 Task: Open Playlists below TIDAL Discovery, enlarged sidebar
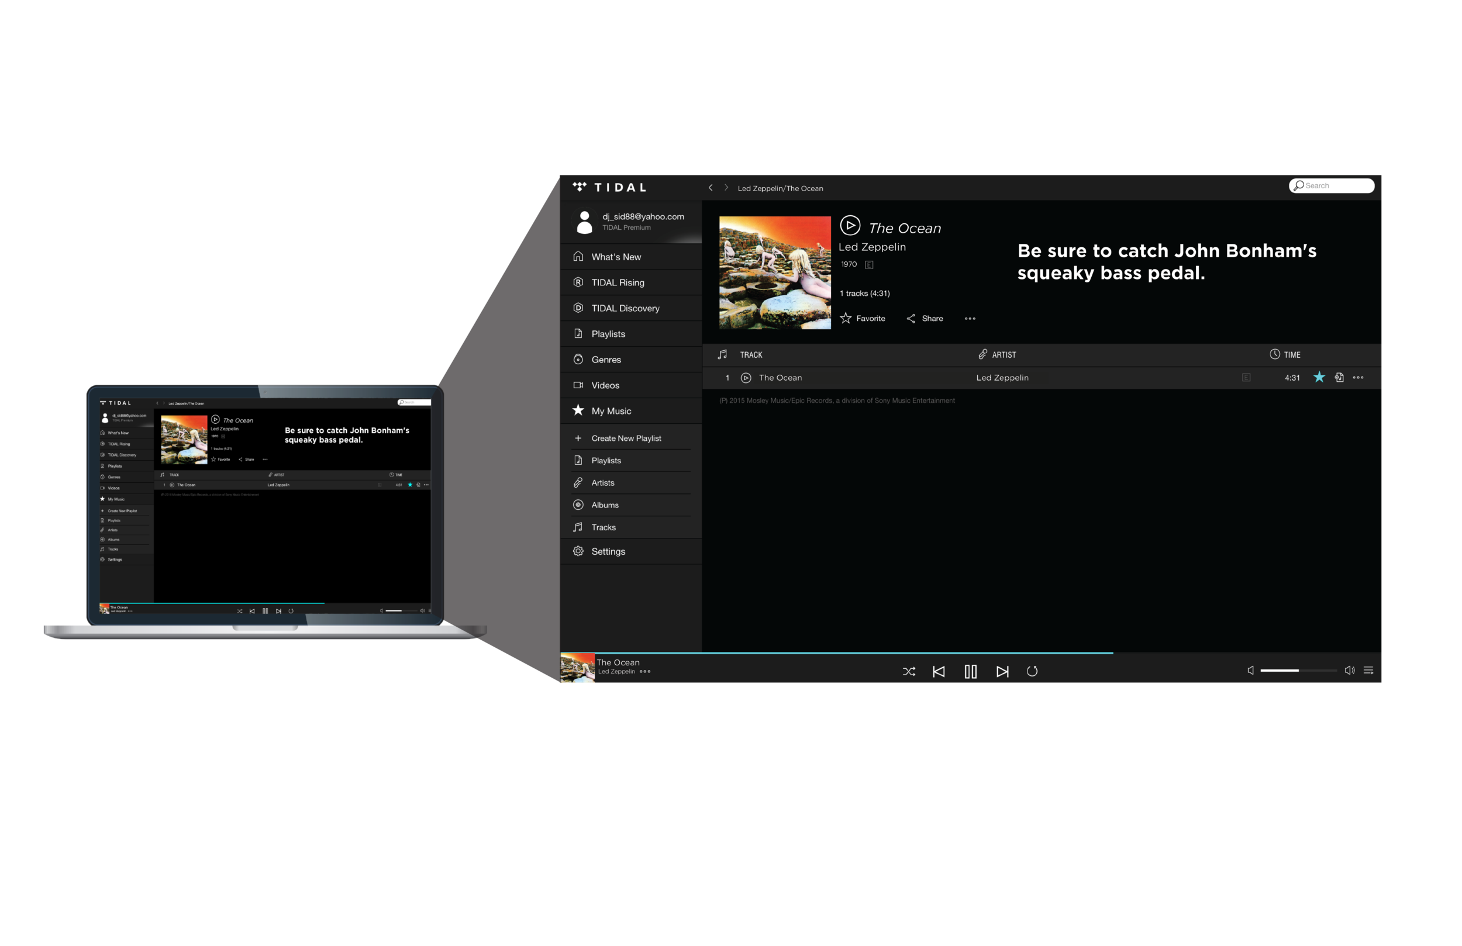click(631, 334)
